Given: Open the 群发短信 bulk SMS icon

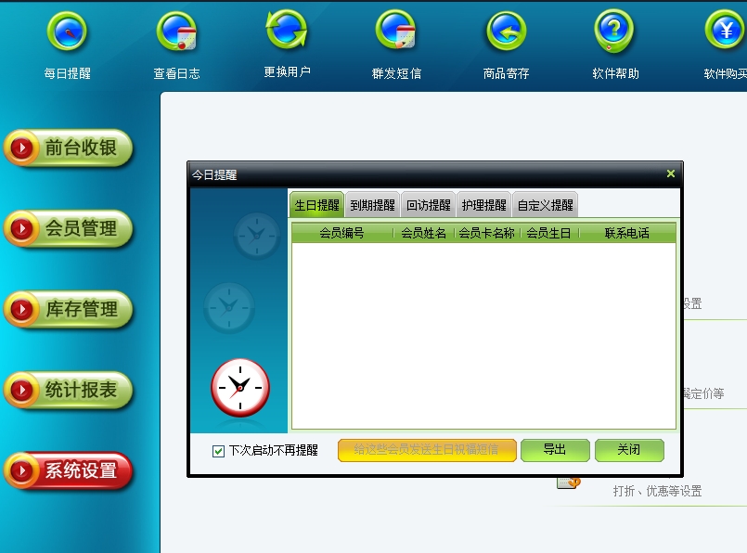Looking at the screenshot, I should pyautogui.click(x=396, y=33).
